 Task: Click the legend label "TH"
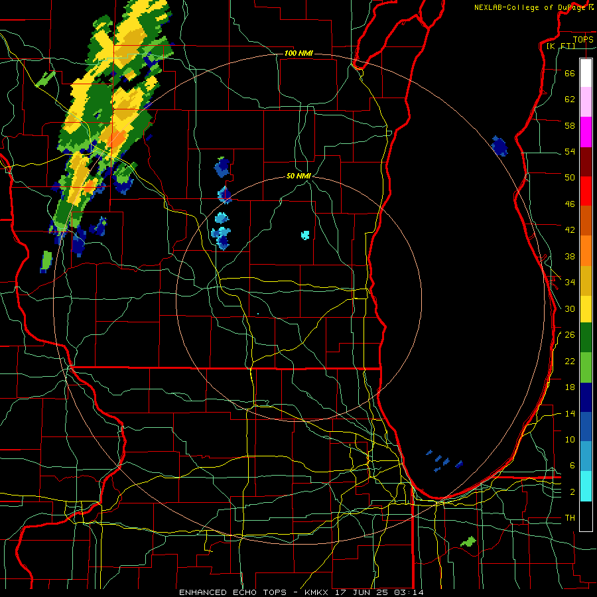coord(570,518)
